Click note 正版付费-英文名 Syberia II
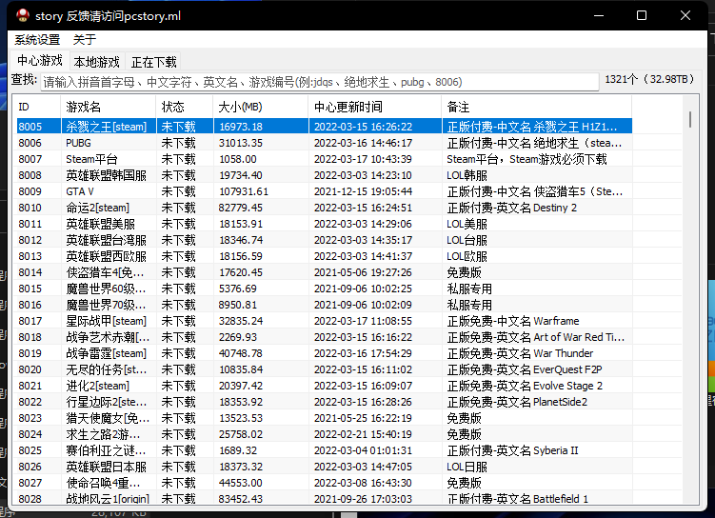 tap(512, 450)
